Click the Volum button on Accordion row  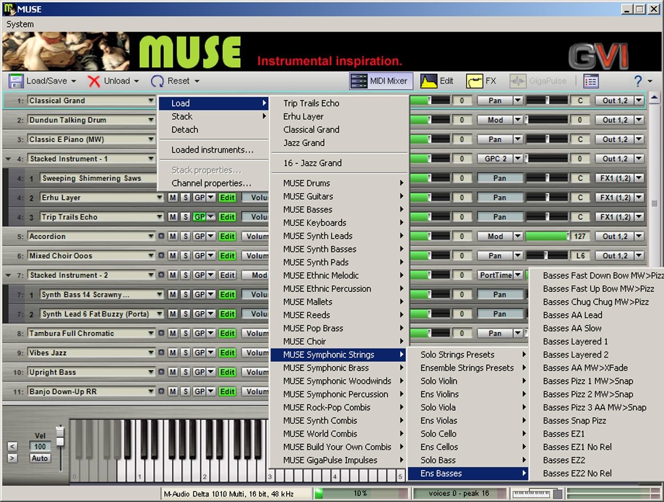[255, 236]
